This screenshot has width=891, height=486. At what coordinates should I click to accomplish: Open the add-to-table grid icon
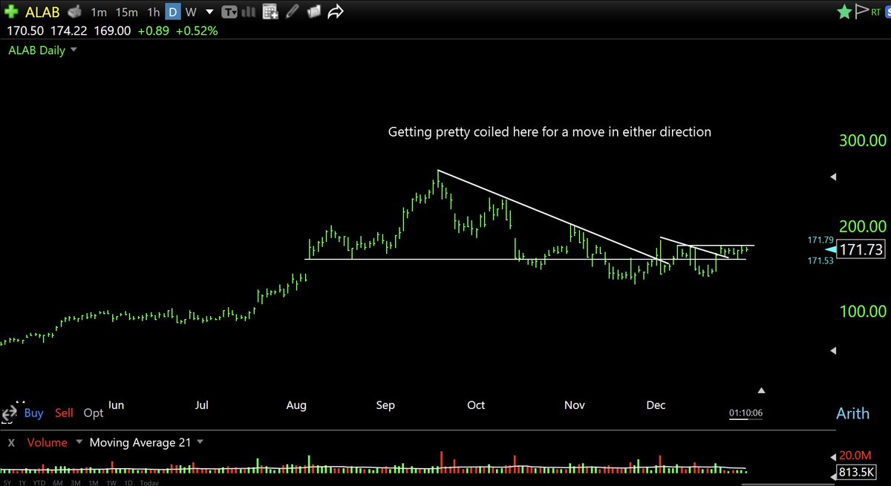point(271,12)
